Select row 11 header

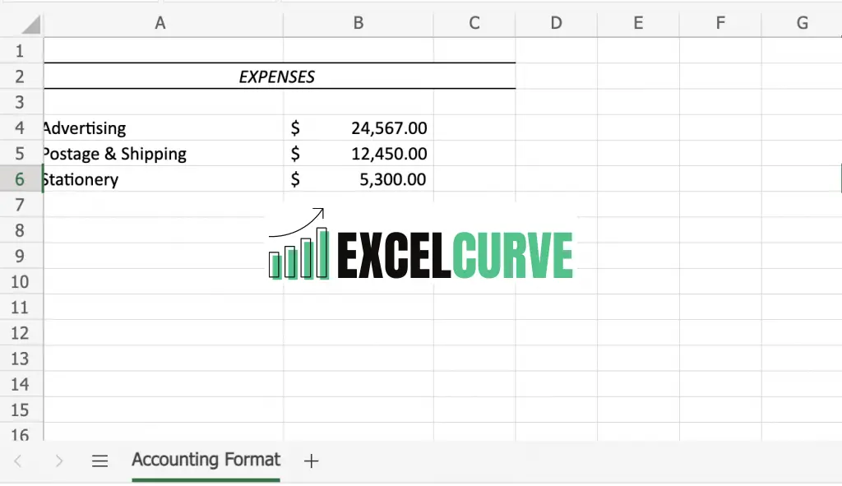20,308
